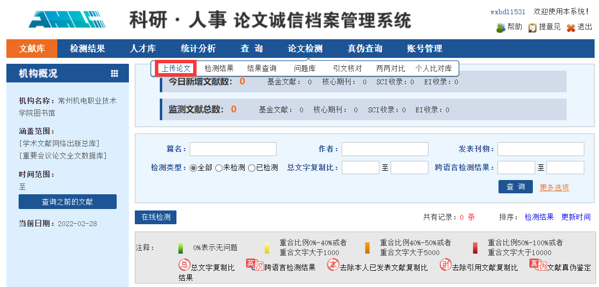
Task: Click the green no-problem color legend swatch
Action: (x=181, y=248)
